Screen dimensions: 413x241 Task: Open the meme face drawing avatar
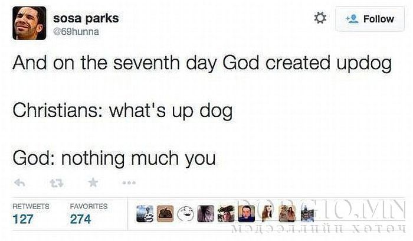point(185,214)
